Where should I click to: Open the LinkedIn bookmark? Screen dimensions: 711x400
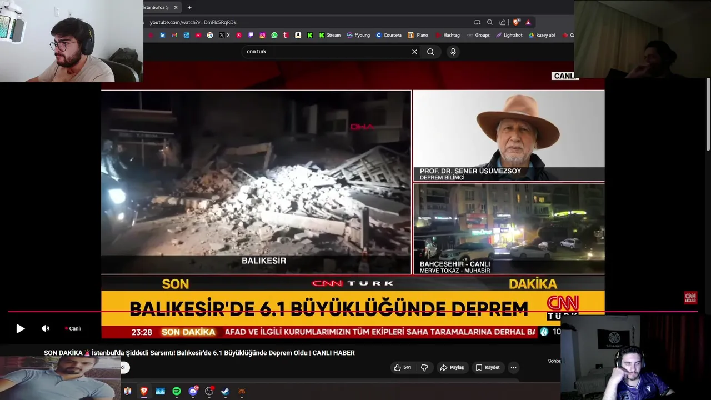click(x=162, y=35)
